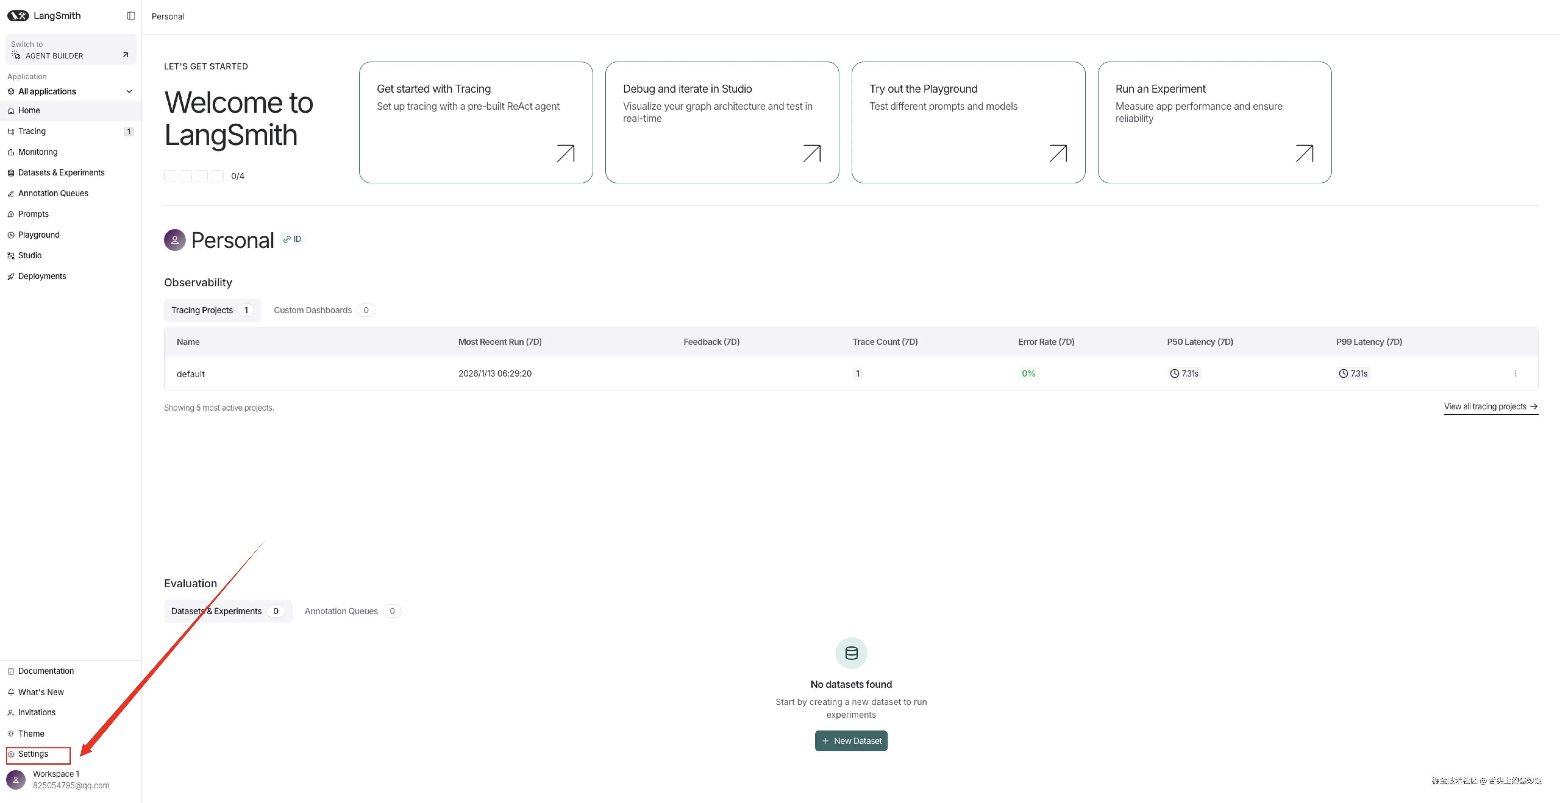Click the New Dataset button
Viewport: 1560px width, 803px height.
pos(851,741)
